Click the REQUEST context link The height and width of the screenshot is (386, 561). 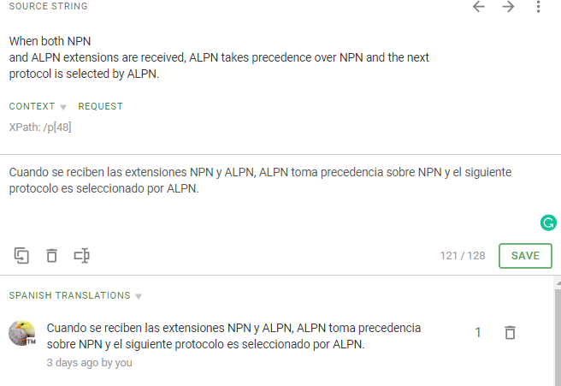click(x=100, y=106)
